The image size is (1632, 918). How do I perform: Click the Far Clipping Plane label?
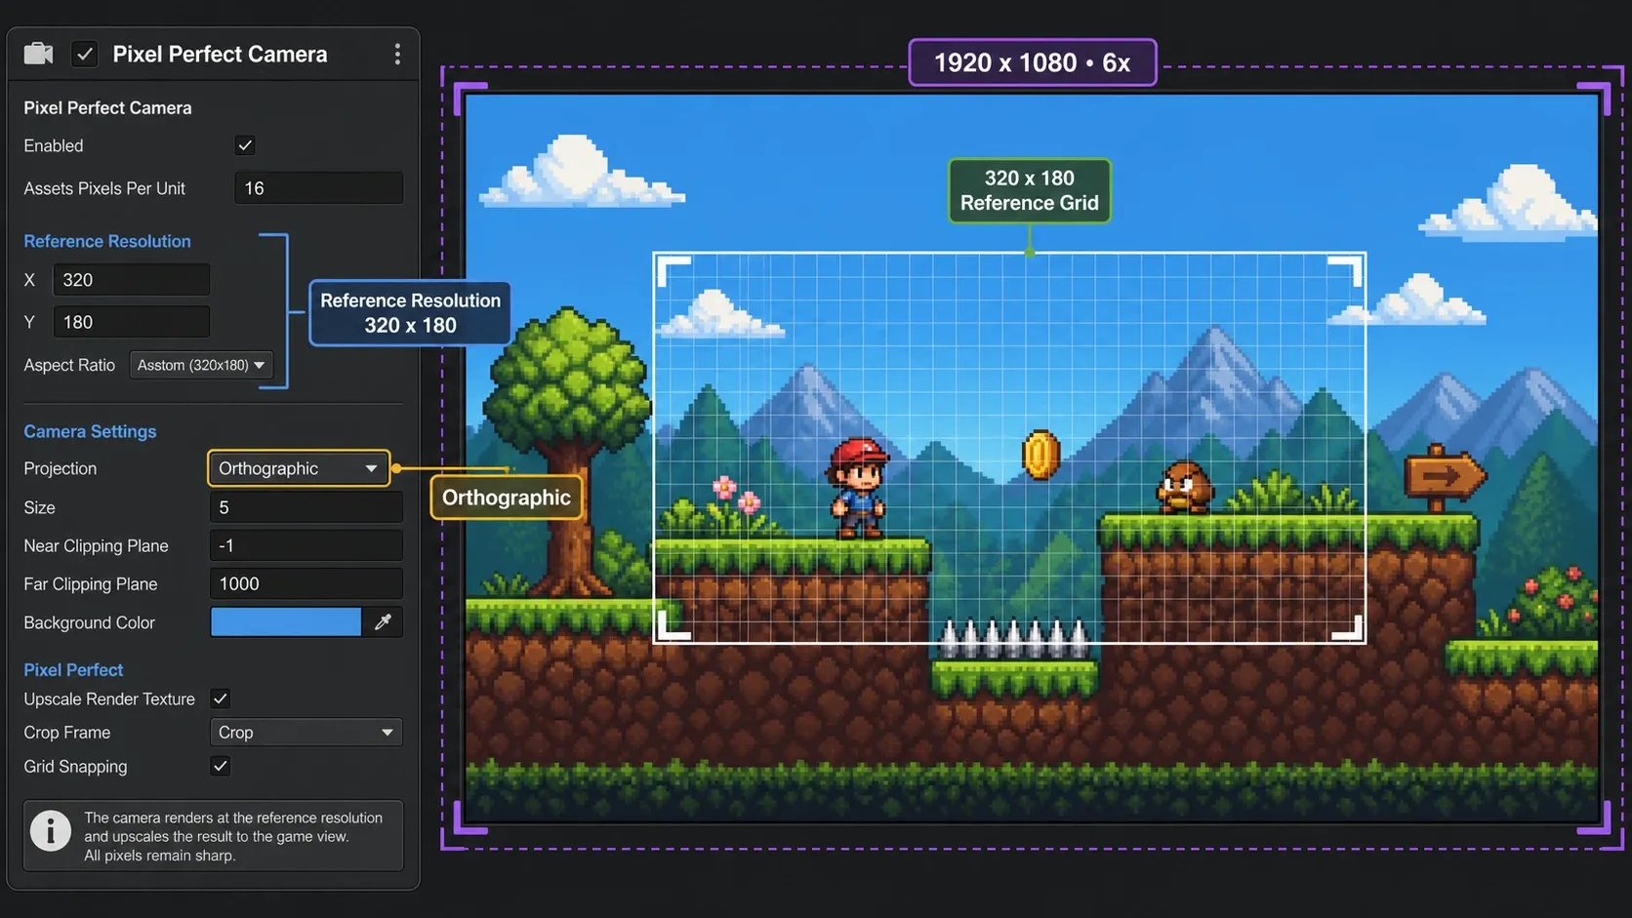coord(91,583)
